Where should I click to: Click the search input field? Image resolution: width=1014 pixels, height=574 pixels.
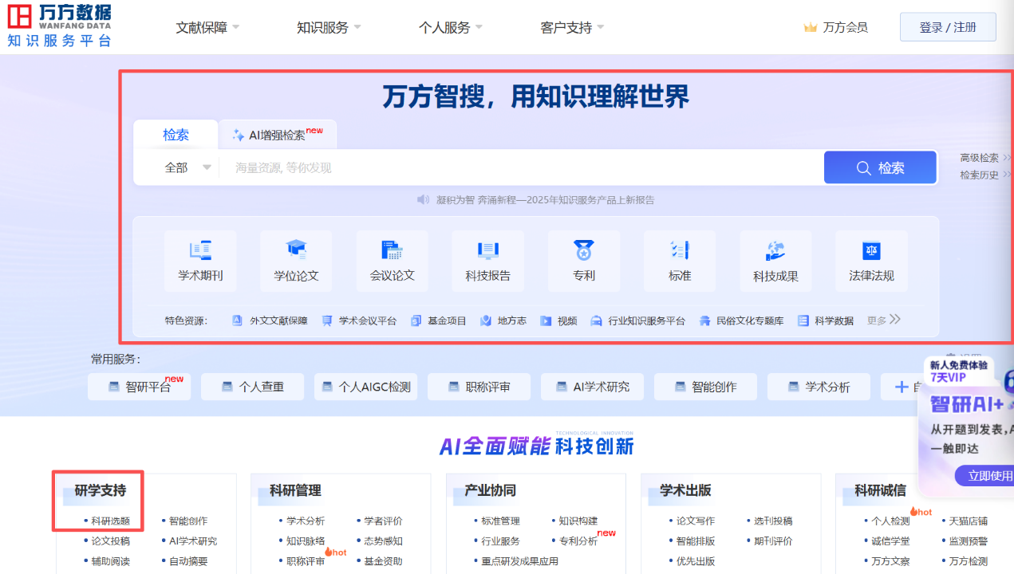tap(519, 167)
